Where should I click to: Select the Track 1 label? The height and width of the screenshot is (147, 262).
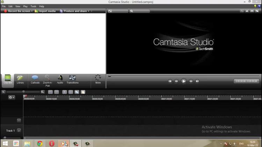[10, 131]
